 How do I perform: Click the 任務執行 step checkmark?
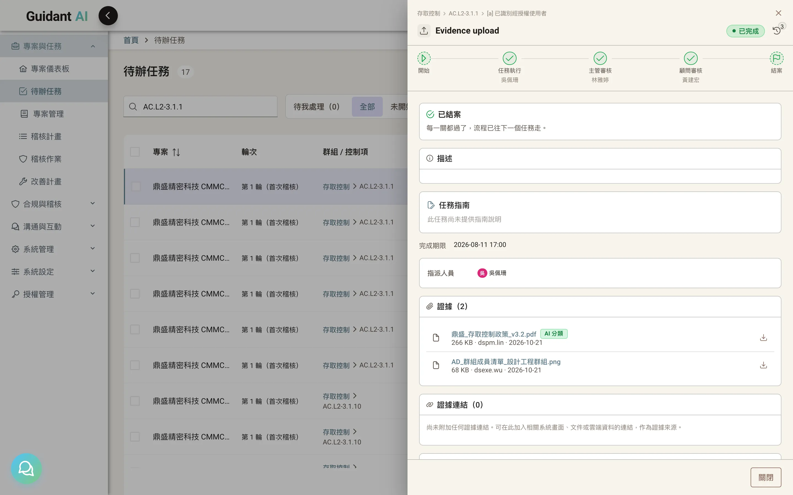510,59
